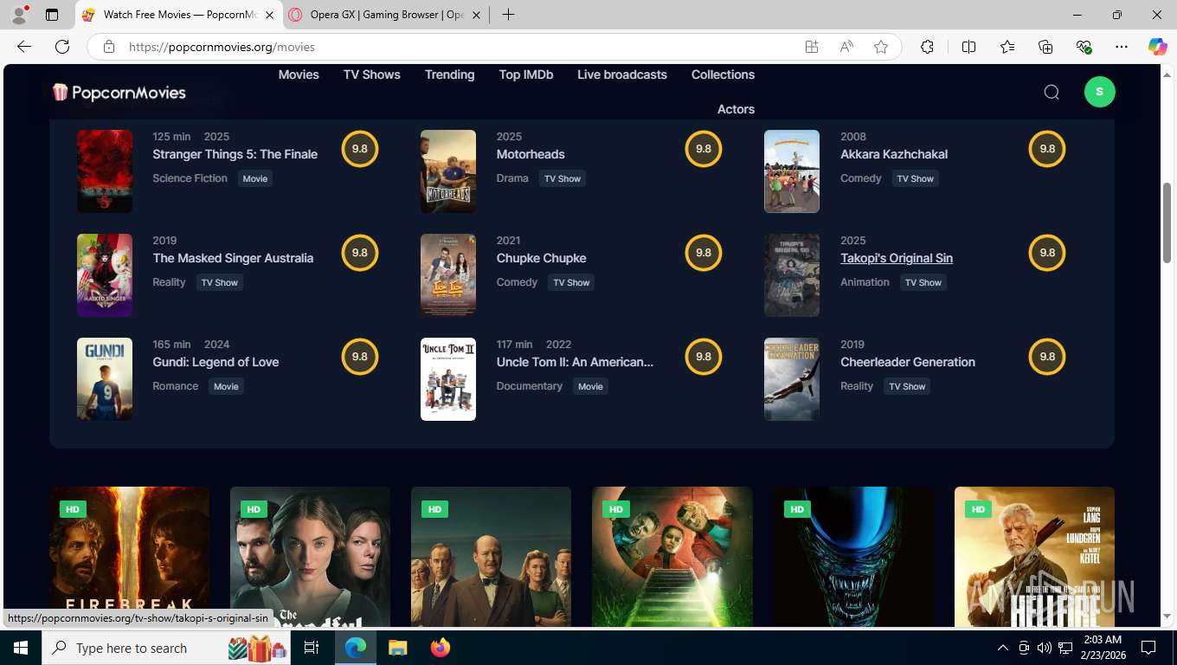This screenshot has height=665, width=1177.
Task: Open the TV Shows nav item
Action: tap(372, 74)
